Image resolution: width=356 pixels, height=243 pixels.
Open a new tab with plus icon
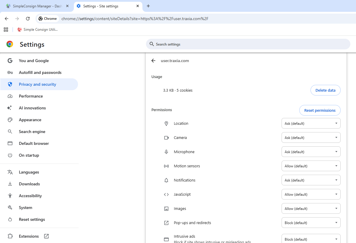coord(148,6)
